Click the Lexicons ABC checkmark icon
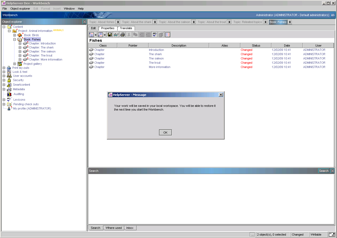337x238 pixels. click(x=9, y=99)
